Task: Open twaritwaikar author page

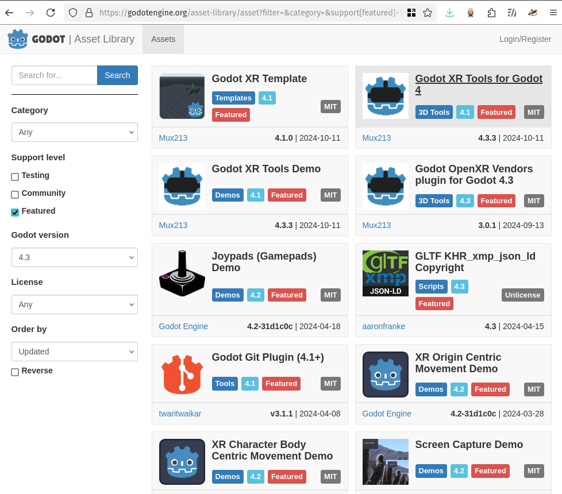Action: coord(180,414)
